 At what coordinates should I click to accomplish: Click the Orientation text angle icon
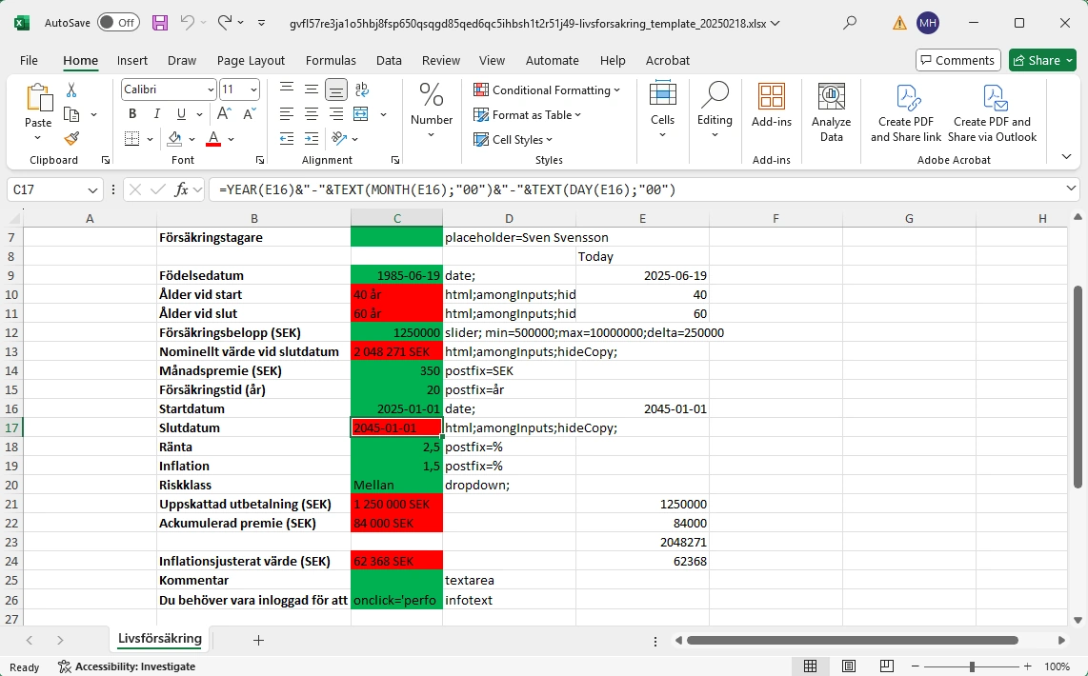(x=338, y=139)
